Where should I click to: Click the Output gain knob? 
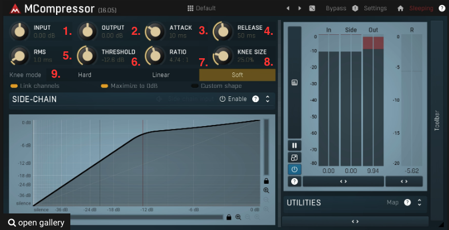coord(88,32)
